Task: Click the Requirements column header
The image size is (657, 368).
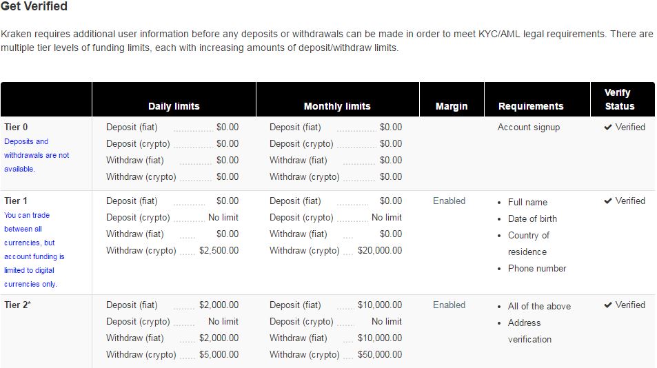Action: (531, 106)
